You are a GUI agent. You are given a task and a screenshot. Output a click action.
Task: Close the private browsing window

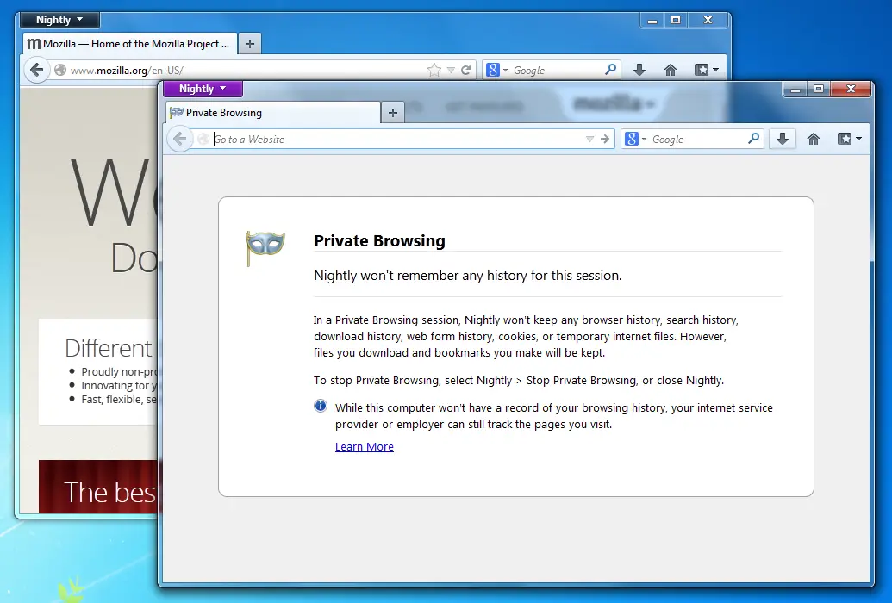click(x=851, y=90)
